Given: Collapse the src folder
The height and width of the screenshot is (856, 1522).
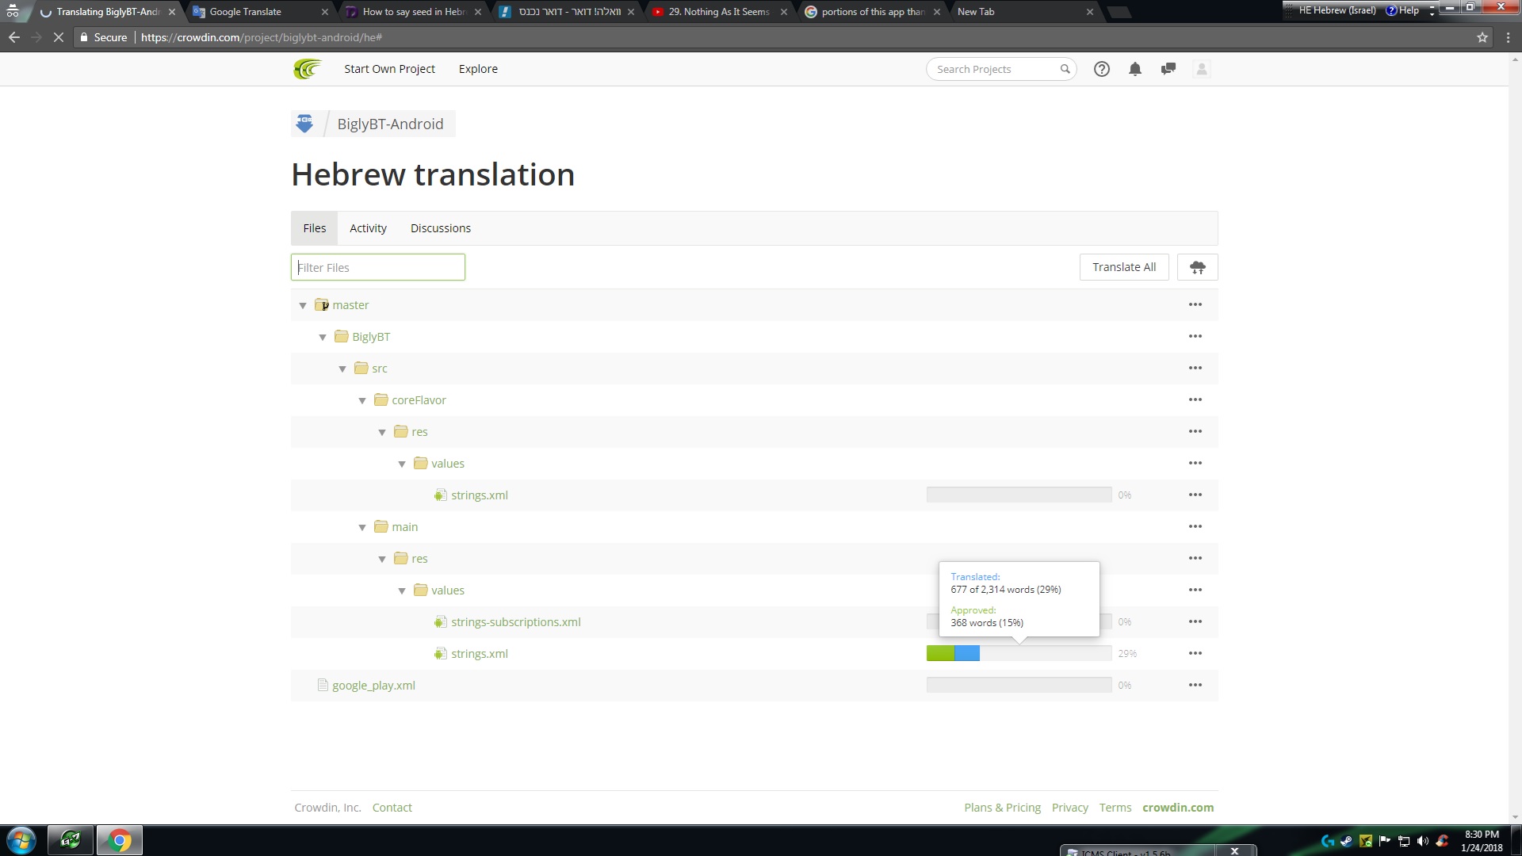Looking at the screenshot, I should tap(342, 369).
